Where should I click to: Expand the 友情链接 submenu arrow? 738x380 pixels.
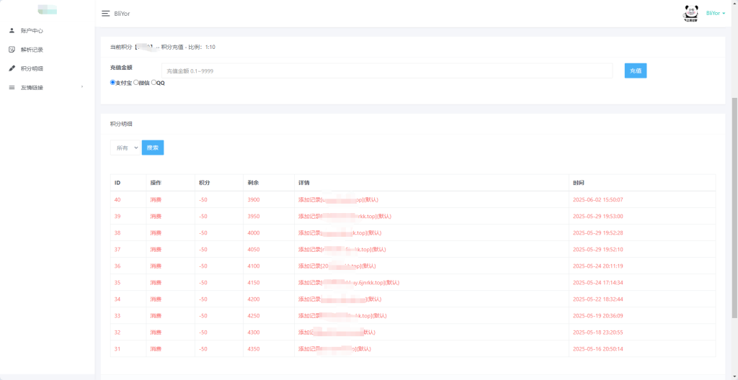tap(82, 87)
